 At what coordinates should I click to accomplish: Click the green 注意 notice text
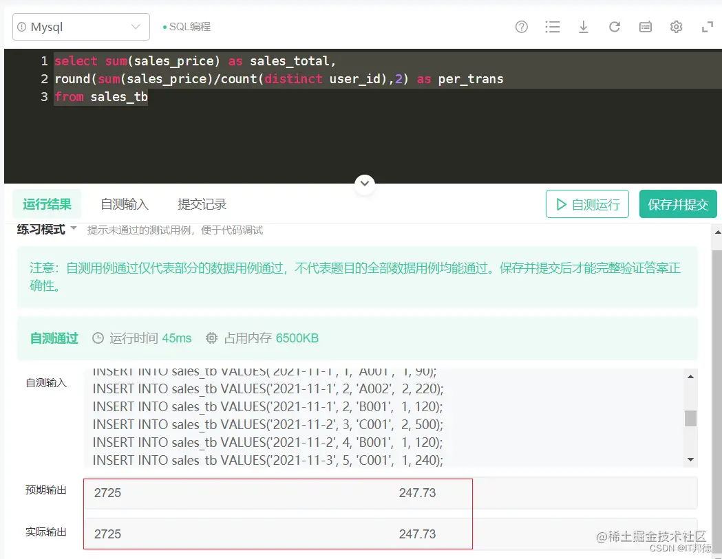(354, 276)
